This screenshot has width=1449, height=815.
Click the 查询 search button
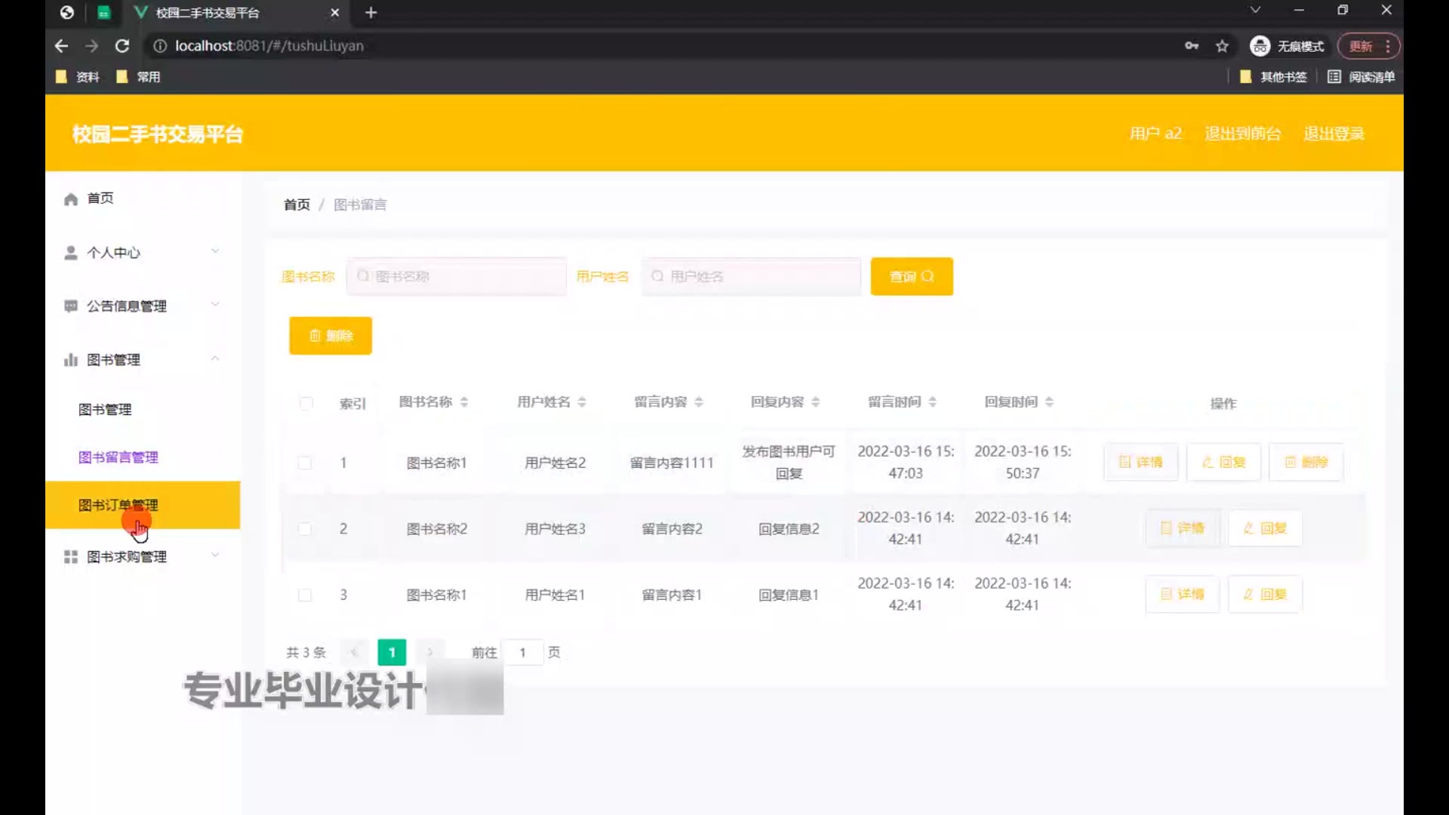click(911, 276)
